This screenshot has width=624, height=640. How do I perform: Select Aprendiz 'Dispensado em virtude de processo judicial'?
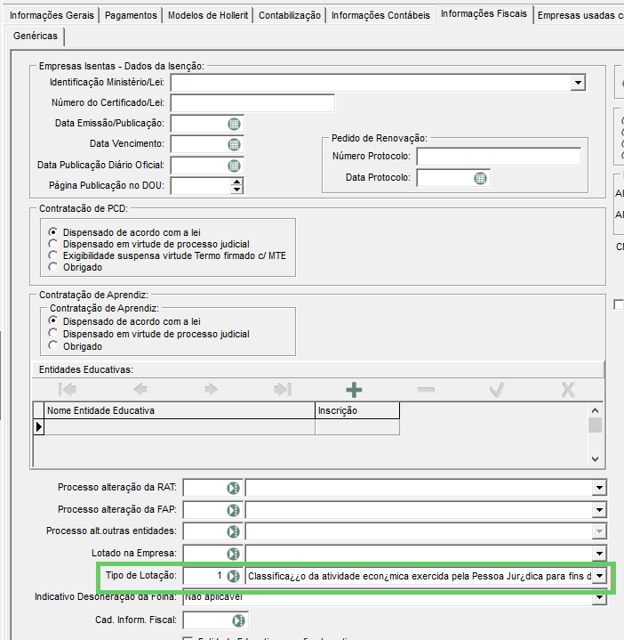point(53,334)
